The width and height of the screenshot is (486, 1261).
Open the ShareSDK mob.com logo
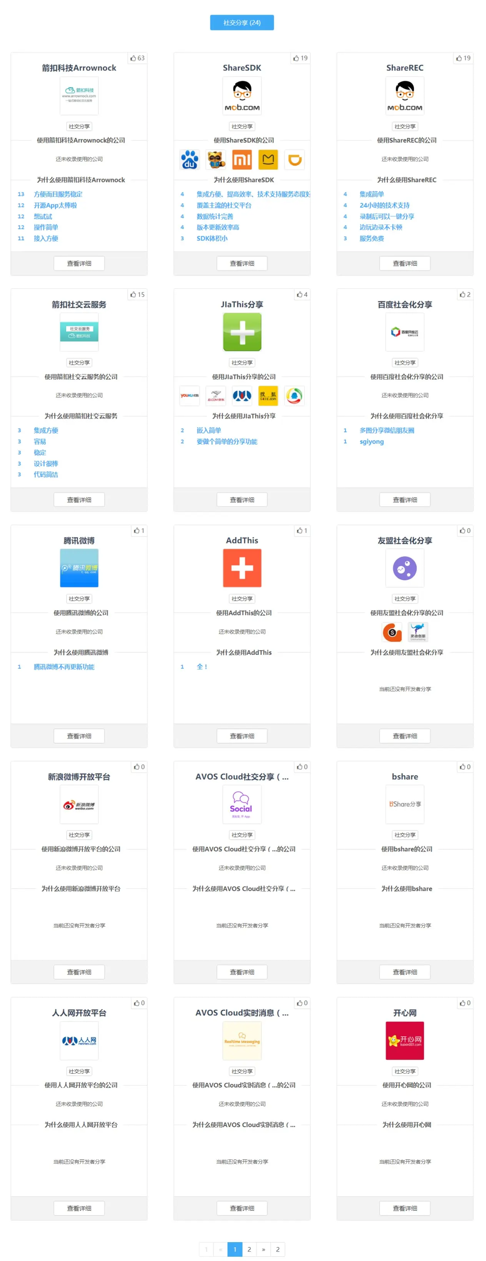pyautogui.click(x=242, y=95)
